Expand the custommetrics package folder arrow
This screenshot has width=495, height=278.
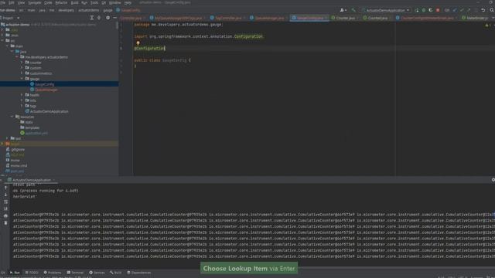pyautogui.click(x=22, y=73)
